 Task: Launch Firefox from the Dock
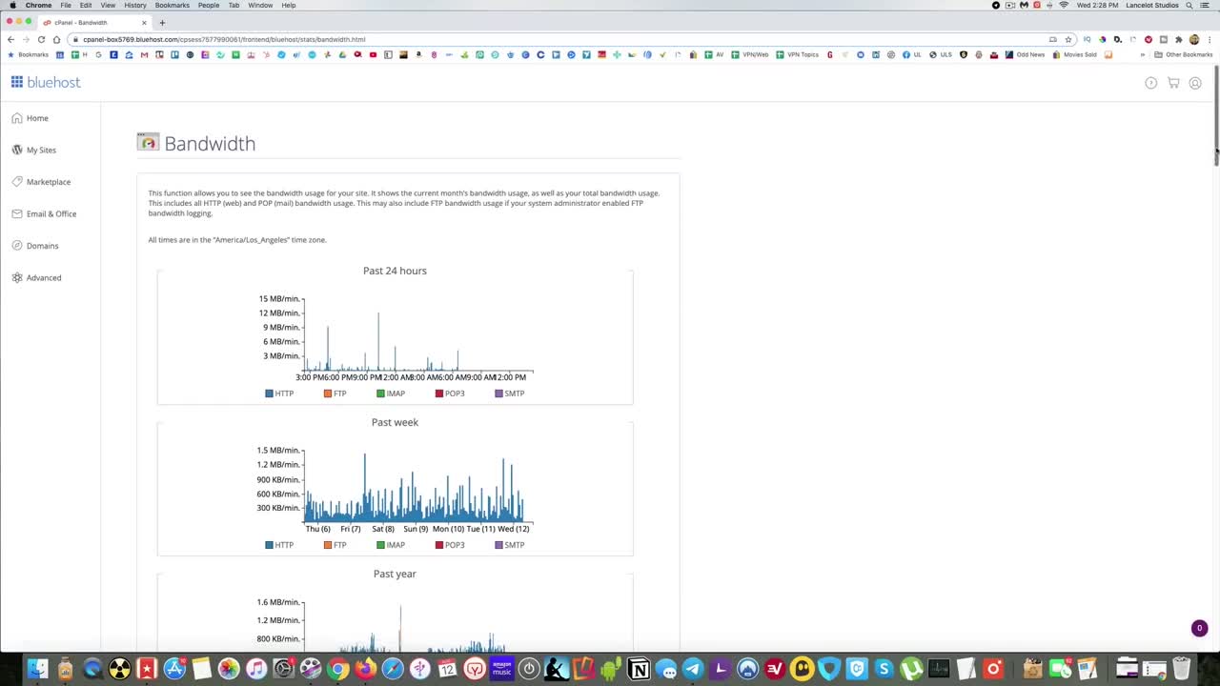pyautogui.click(x=365, y=669)
